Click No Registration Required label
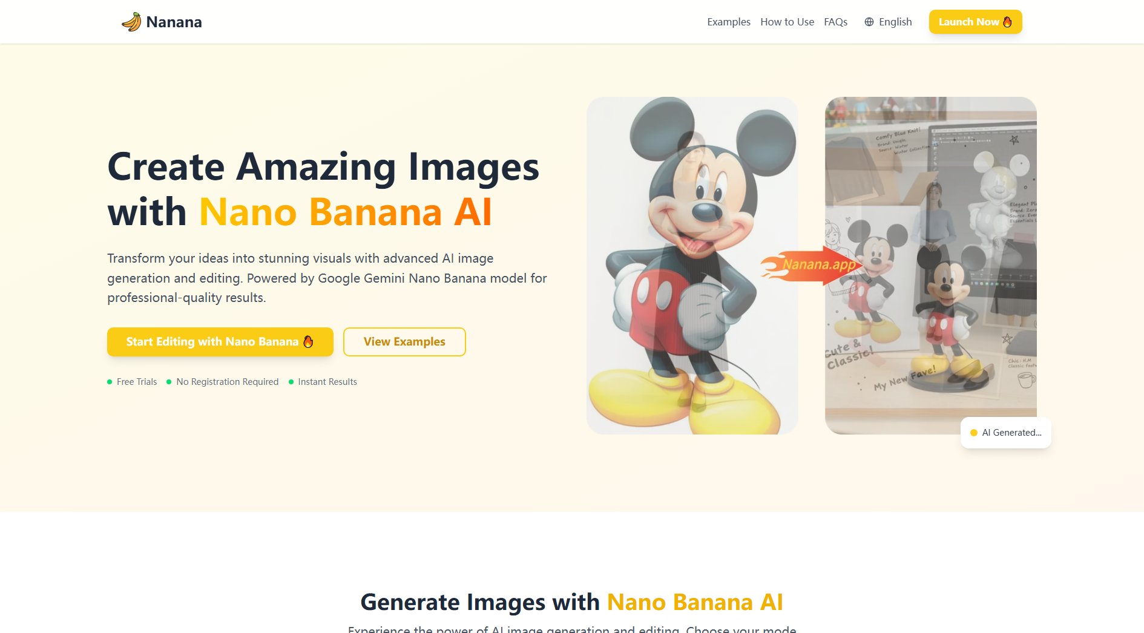 click(228, 382)
